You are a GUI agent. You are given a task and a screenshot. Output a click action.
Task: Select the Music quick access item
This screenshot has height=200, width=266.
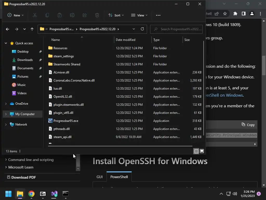tap(21, 85)
